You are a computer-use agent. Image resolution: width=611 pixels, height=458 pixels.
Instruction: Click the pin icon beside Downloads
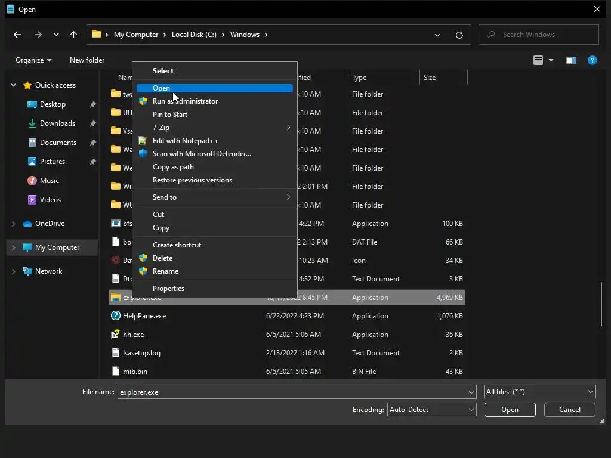pyautogui.click(x=92, y=123)
